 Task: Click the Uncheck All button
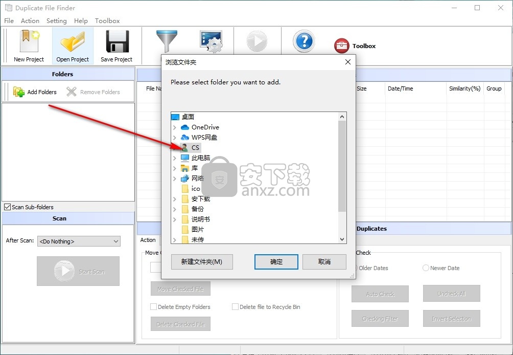pos(452,294)
